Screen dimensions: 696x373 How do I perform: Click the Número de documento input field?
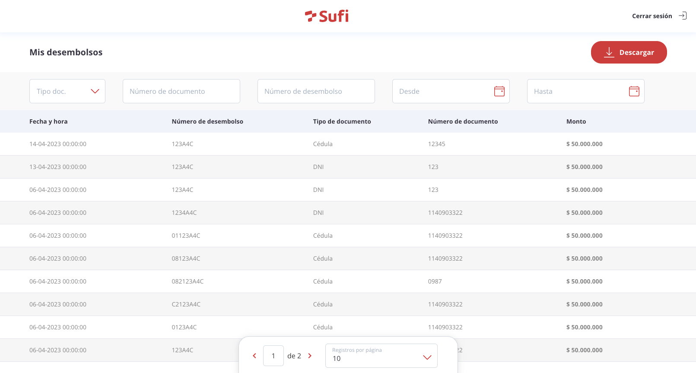pos(181,91)
